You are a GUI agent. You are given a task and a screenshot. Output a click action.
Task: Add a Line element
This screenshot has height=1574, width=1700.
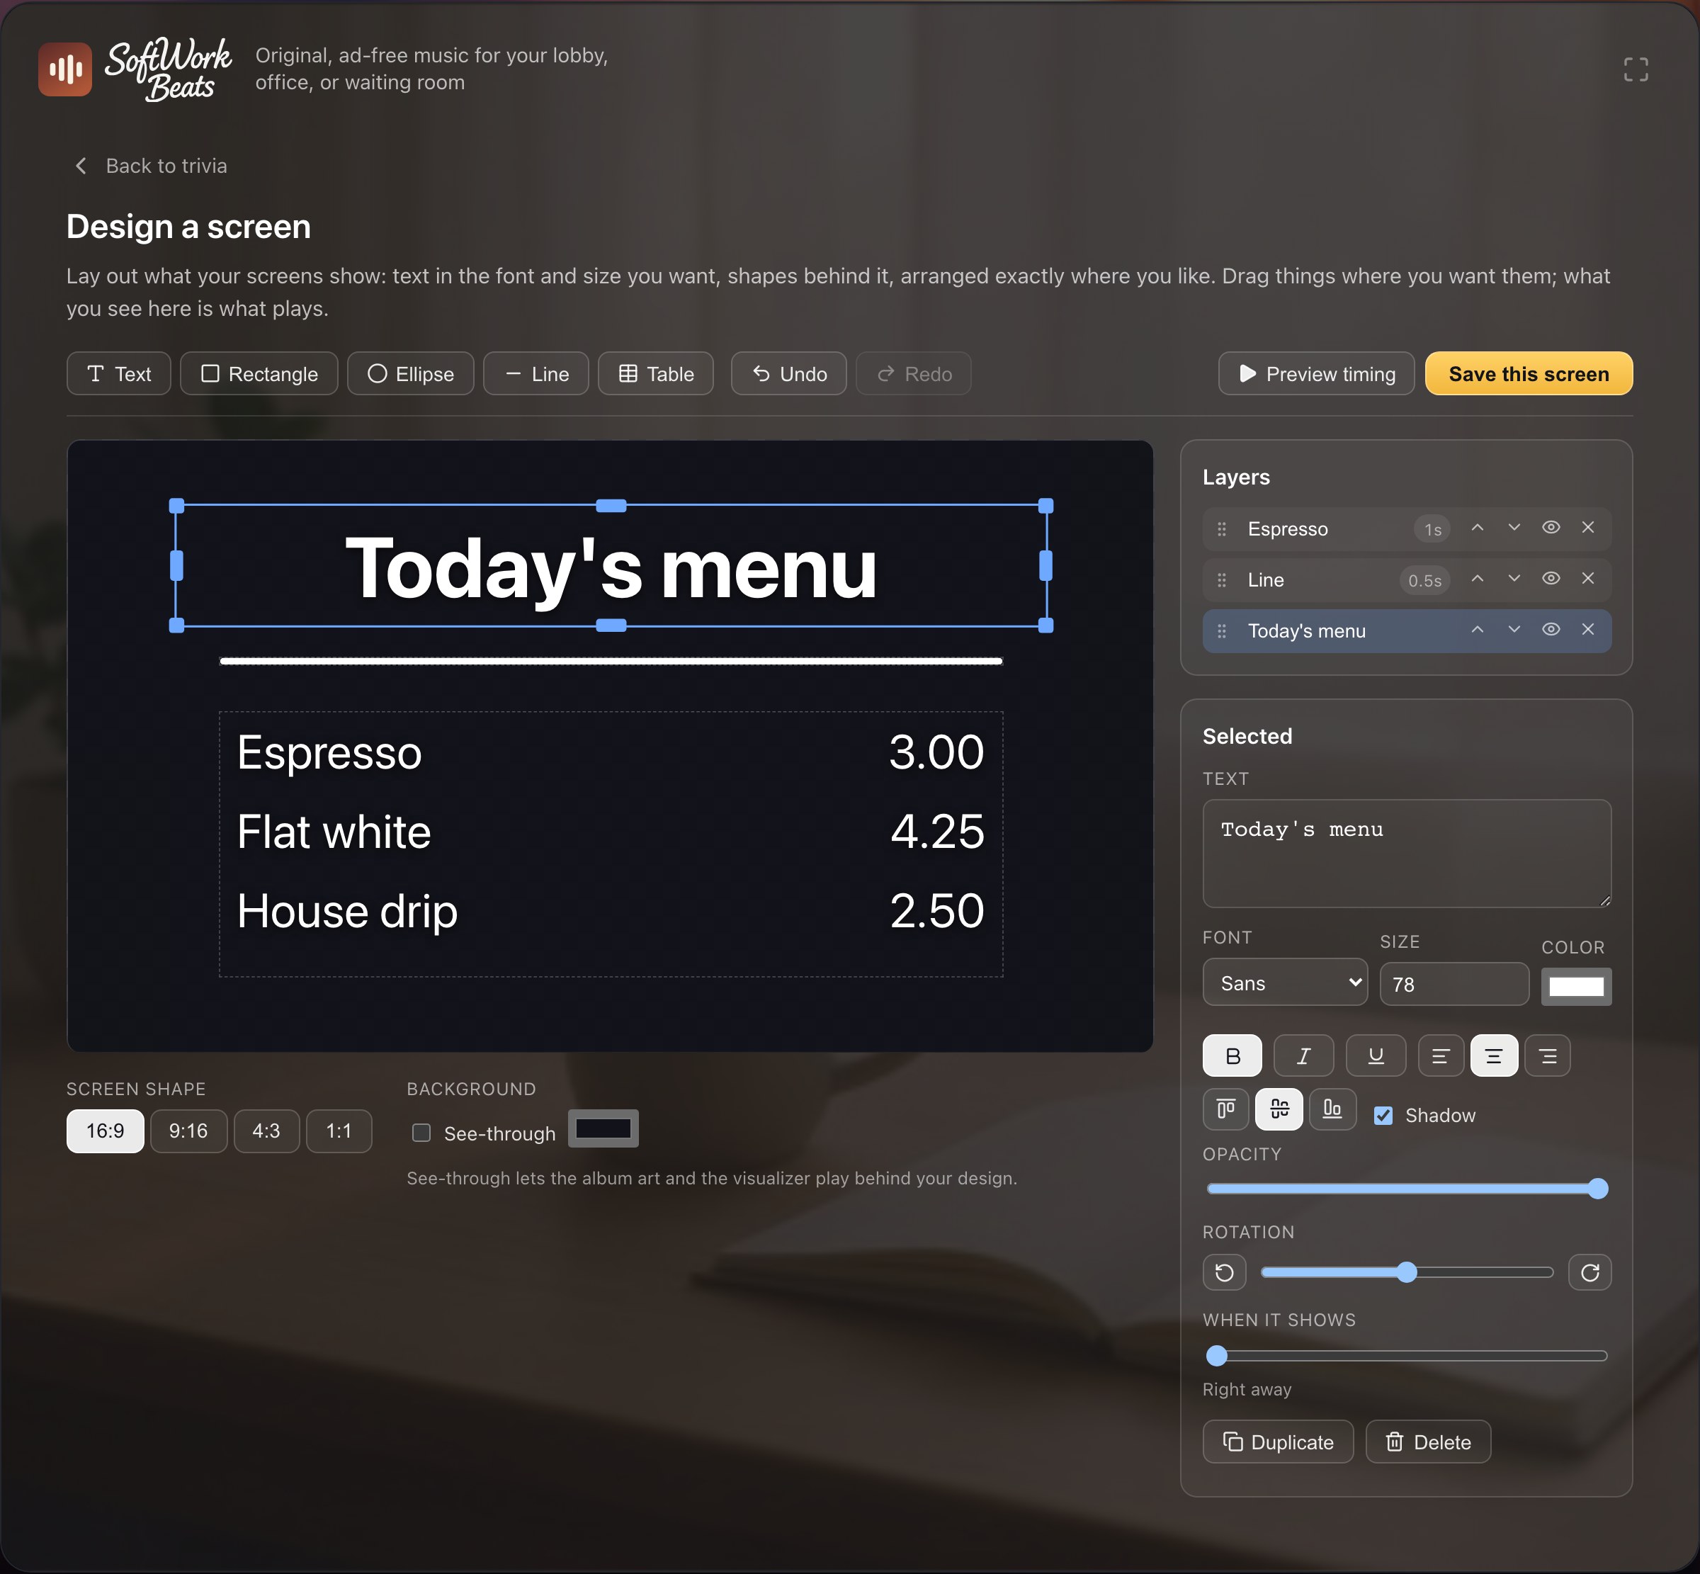535,374
